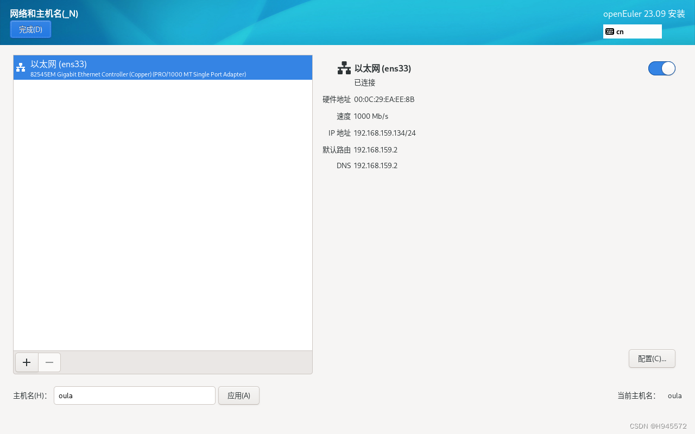Click the IP address 192.168.159.134/24

pos(384,133)
